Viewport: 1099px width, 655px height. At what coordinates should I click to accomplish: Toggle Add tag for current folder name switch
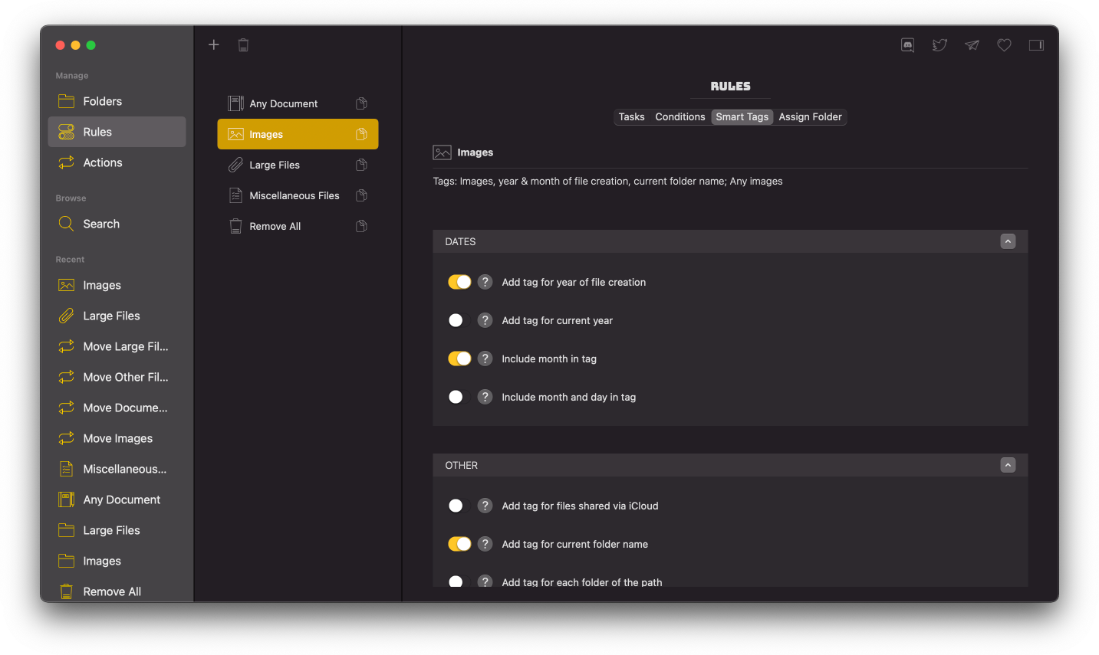(459, 543)
